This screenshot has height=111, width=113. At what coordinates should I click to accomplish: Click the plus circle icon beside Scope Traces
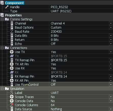click(x=12, y=97)
